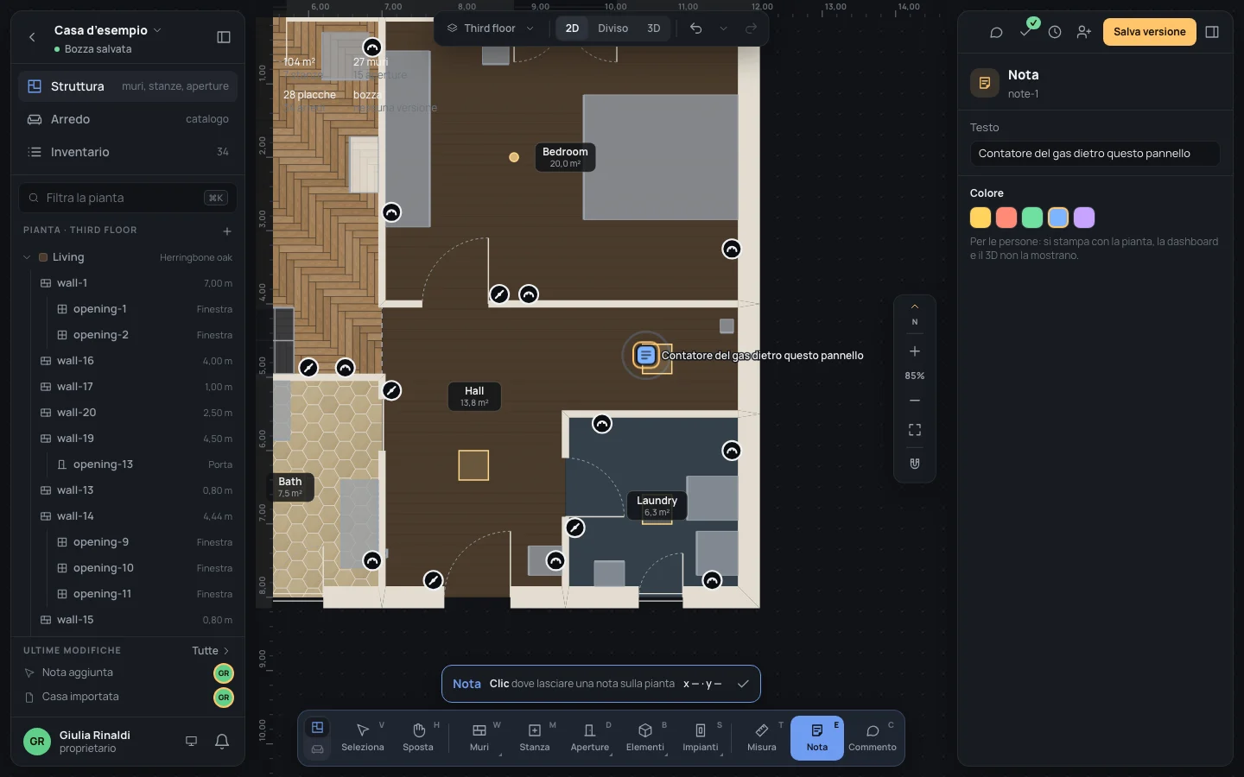Activate the Misura measuring tool
1244x777 pixels.
pos(762,738)
